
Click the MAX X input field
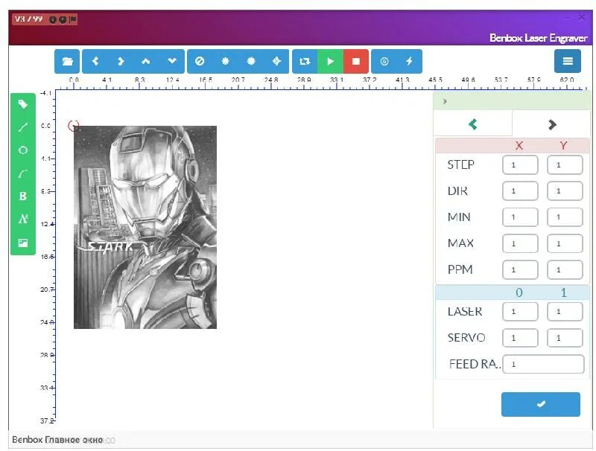pyautogui.click(x=520, y=243)
